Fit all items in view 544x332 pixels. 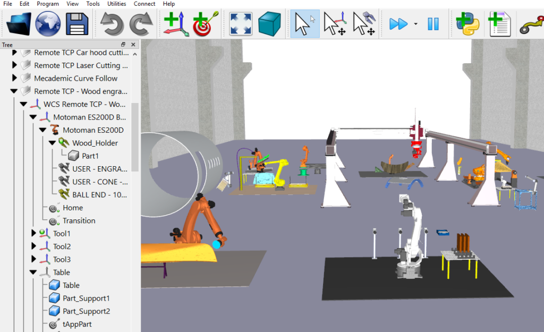click(x=241, y=24)
